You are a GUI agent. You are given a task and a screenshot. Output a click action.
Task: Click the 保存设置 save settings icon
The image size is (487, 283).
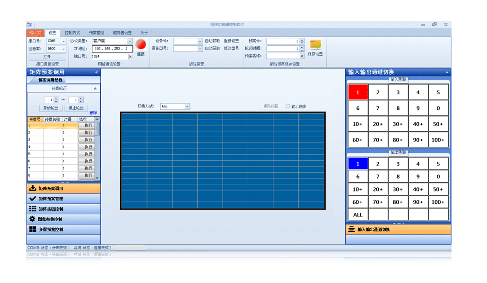coord(315,45)
